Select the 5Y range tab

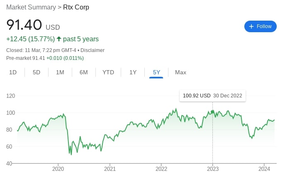pyautogui.click(x=156, y=72)
